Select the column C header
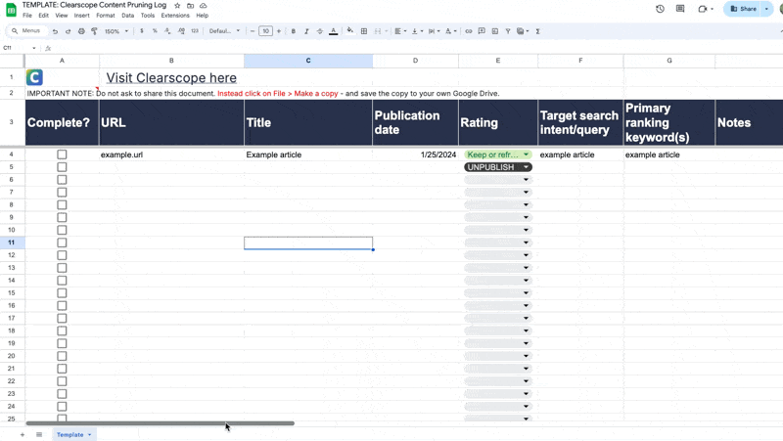This screenshot has height=441, width=783. pyautogui.click(x=308, y=61)
